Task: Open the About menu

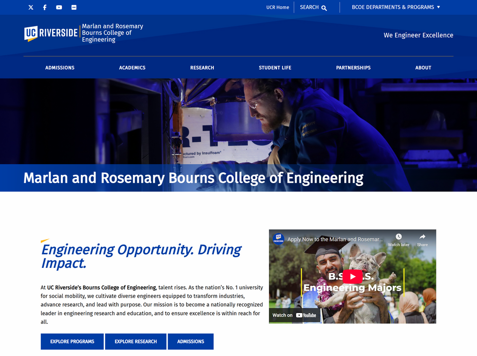Action: (x=423, y=68)
